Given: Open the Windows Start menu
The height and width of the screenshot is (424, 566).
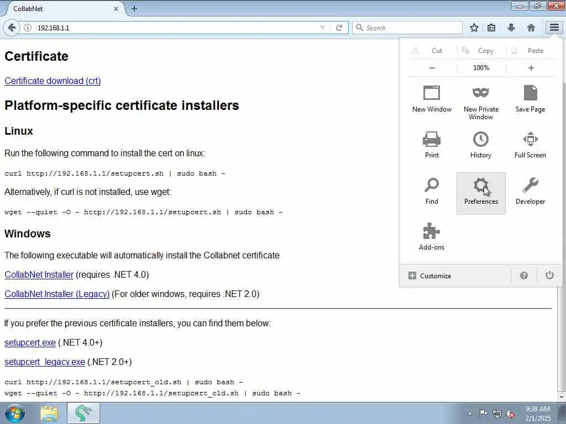Looking at the screenshot, I should [x=15, y=413].
